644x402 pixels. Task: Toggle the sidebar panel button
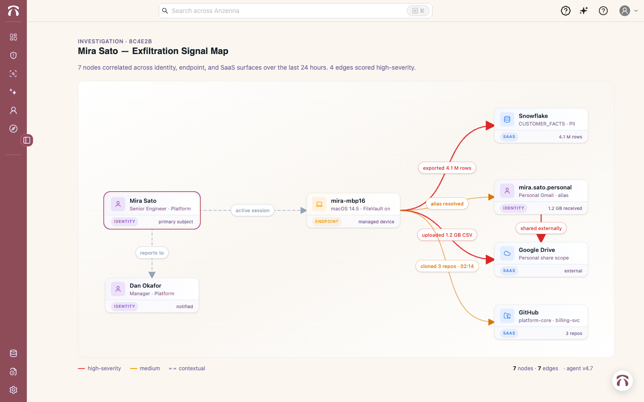27,140
